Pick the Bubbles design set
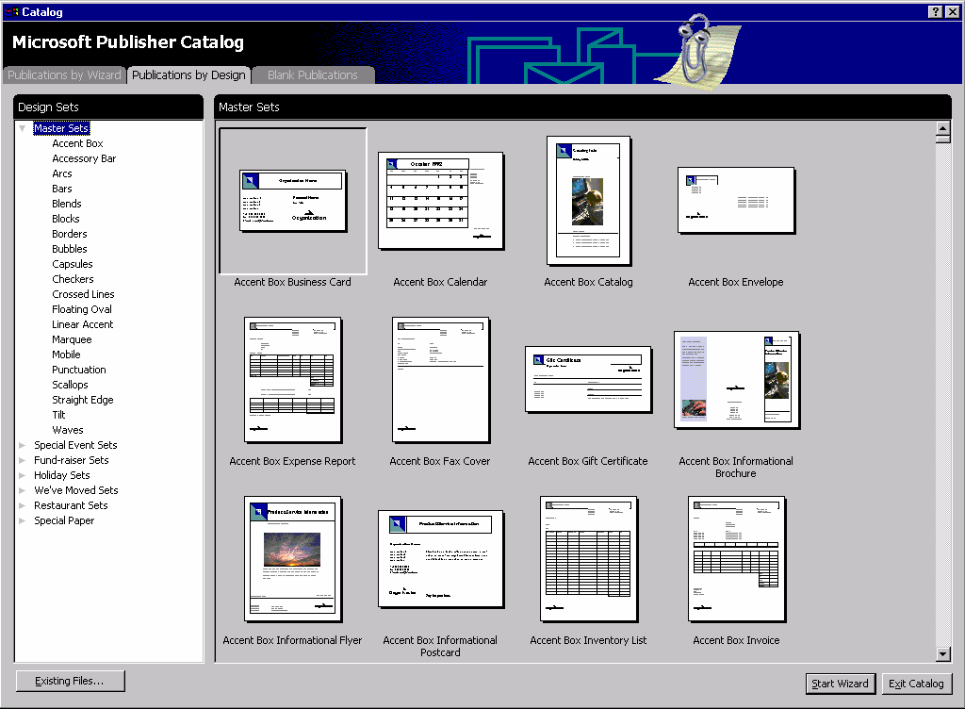Viewport: 965px width, 709px height. point(70,249)
